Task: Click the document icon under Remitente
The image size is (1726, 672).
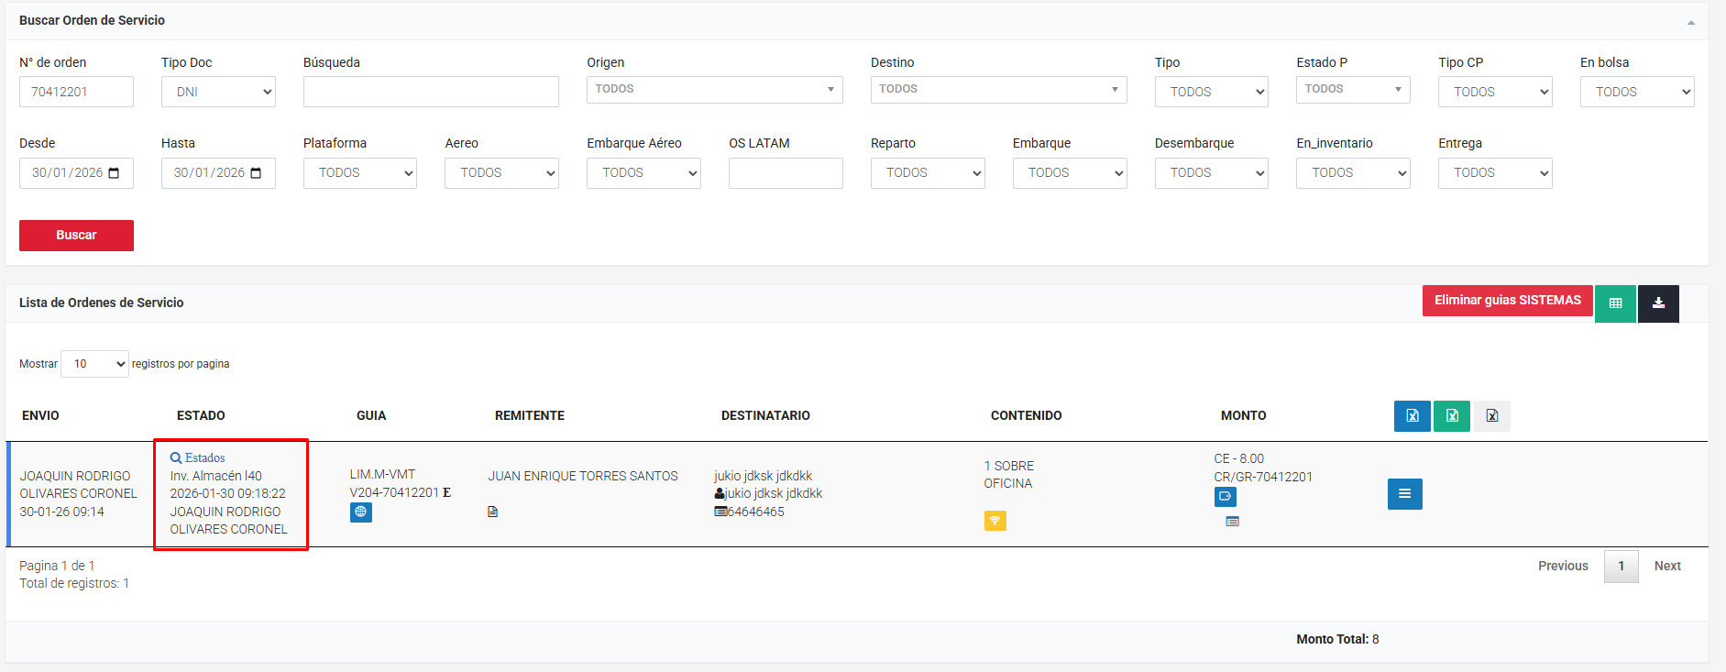Action: point(493,512)
